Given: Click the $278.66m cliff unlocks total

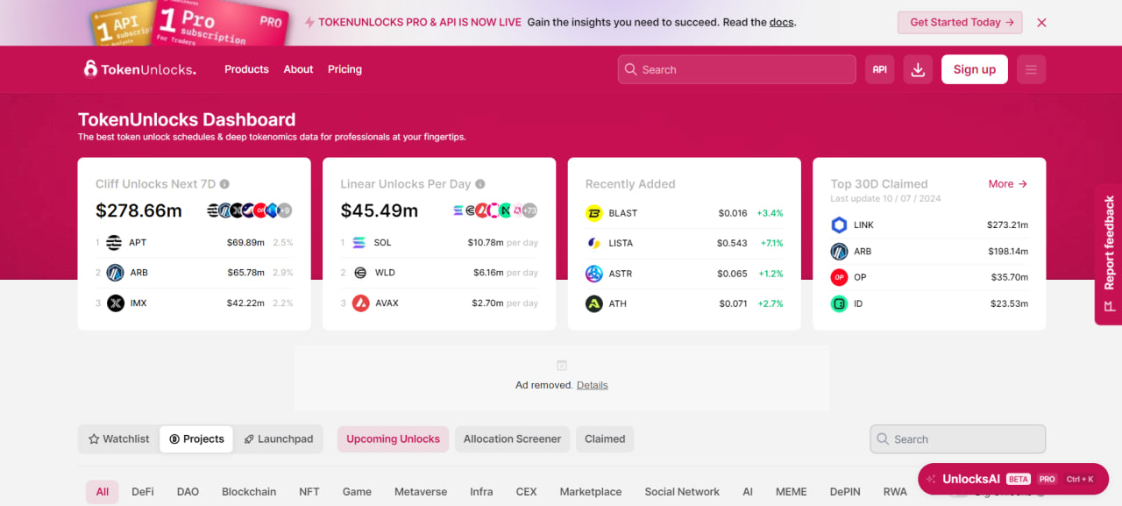Looking at the screenshot, I should (138, 210).
